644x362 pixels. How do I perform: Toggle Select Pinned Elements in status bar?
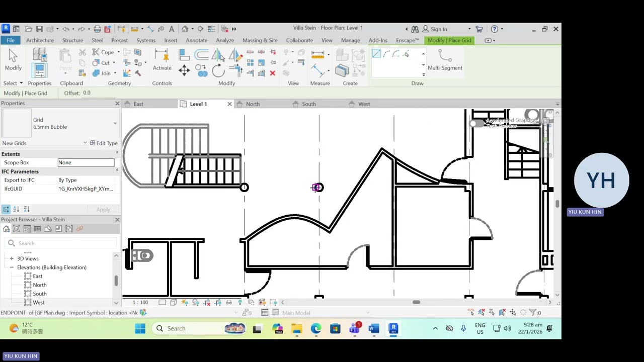point(492,313)
